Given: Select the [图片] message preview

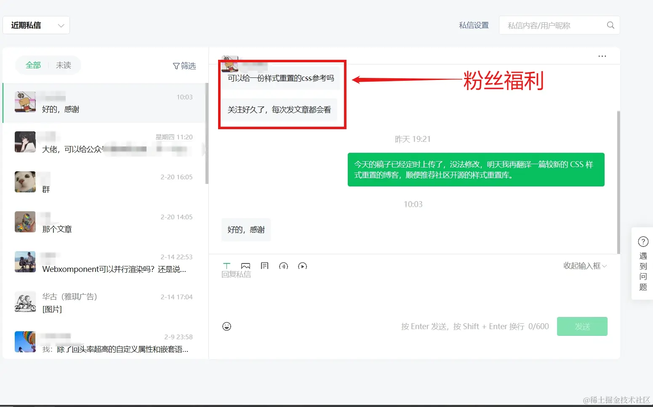Looking at the screenshot, I should point(52,309).
